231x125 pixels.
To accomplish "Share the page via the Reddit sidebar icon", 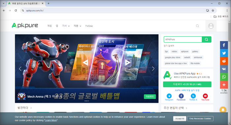I will tap(224, 61).
